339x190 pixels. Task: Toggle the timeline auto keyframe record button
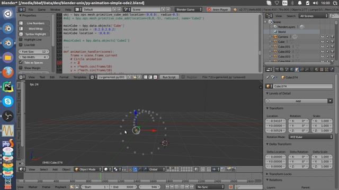tap(231, 187)
